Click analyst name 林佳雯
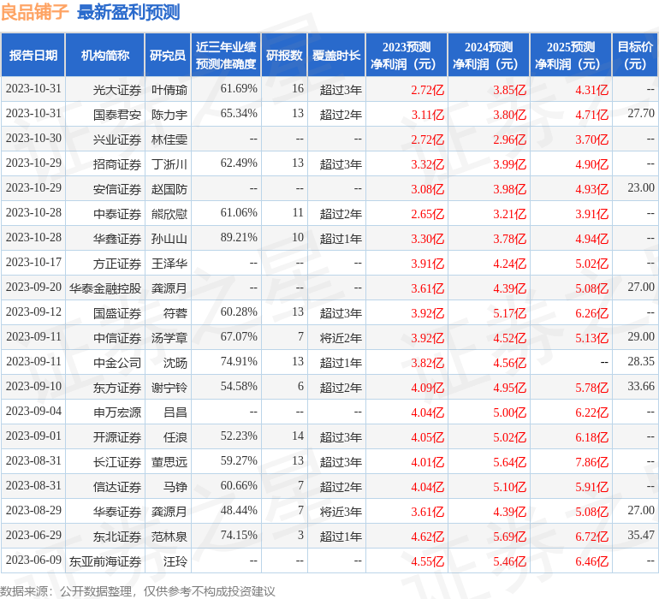The height and width of the screenshot is (599, 659). 169,139
